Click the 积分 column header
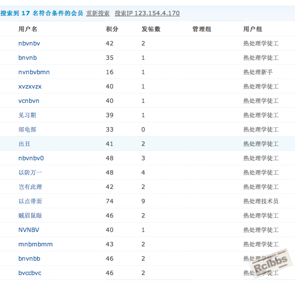This screenshot has height=281, width=295. 112,29
